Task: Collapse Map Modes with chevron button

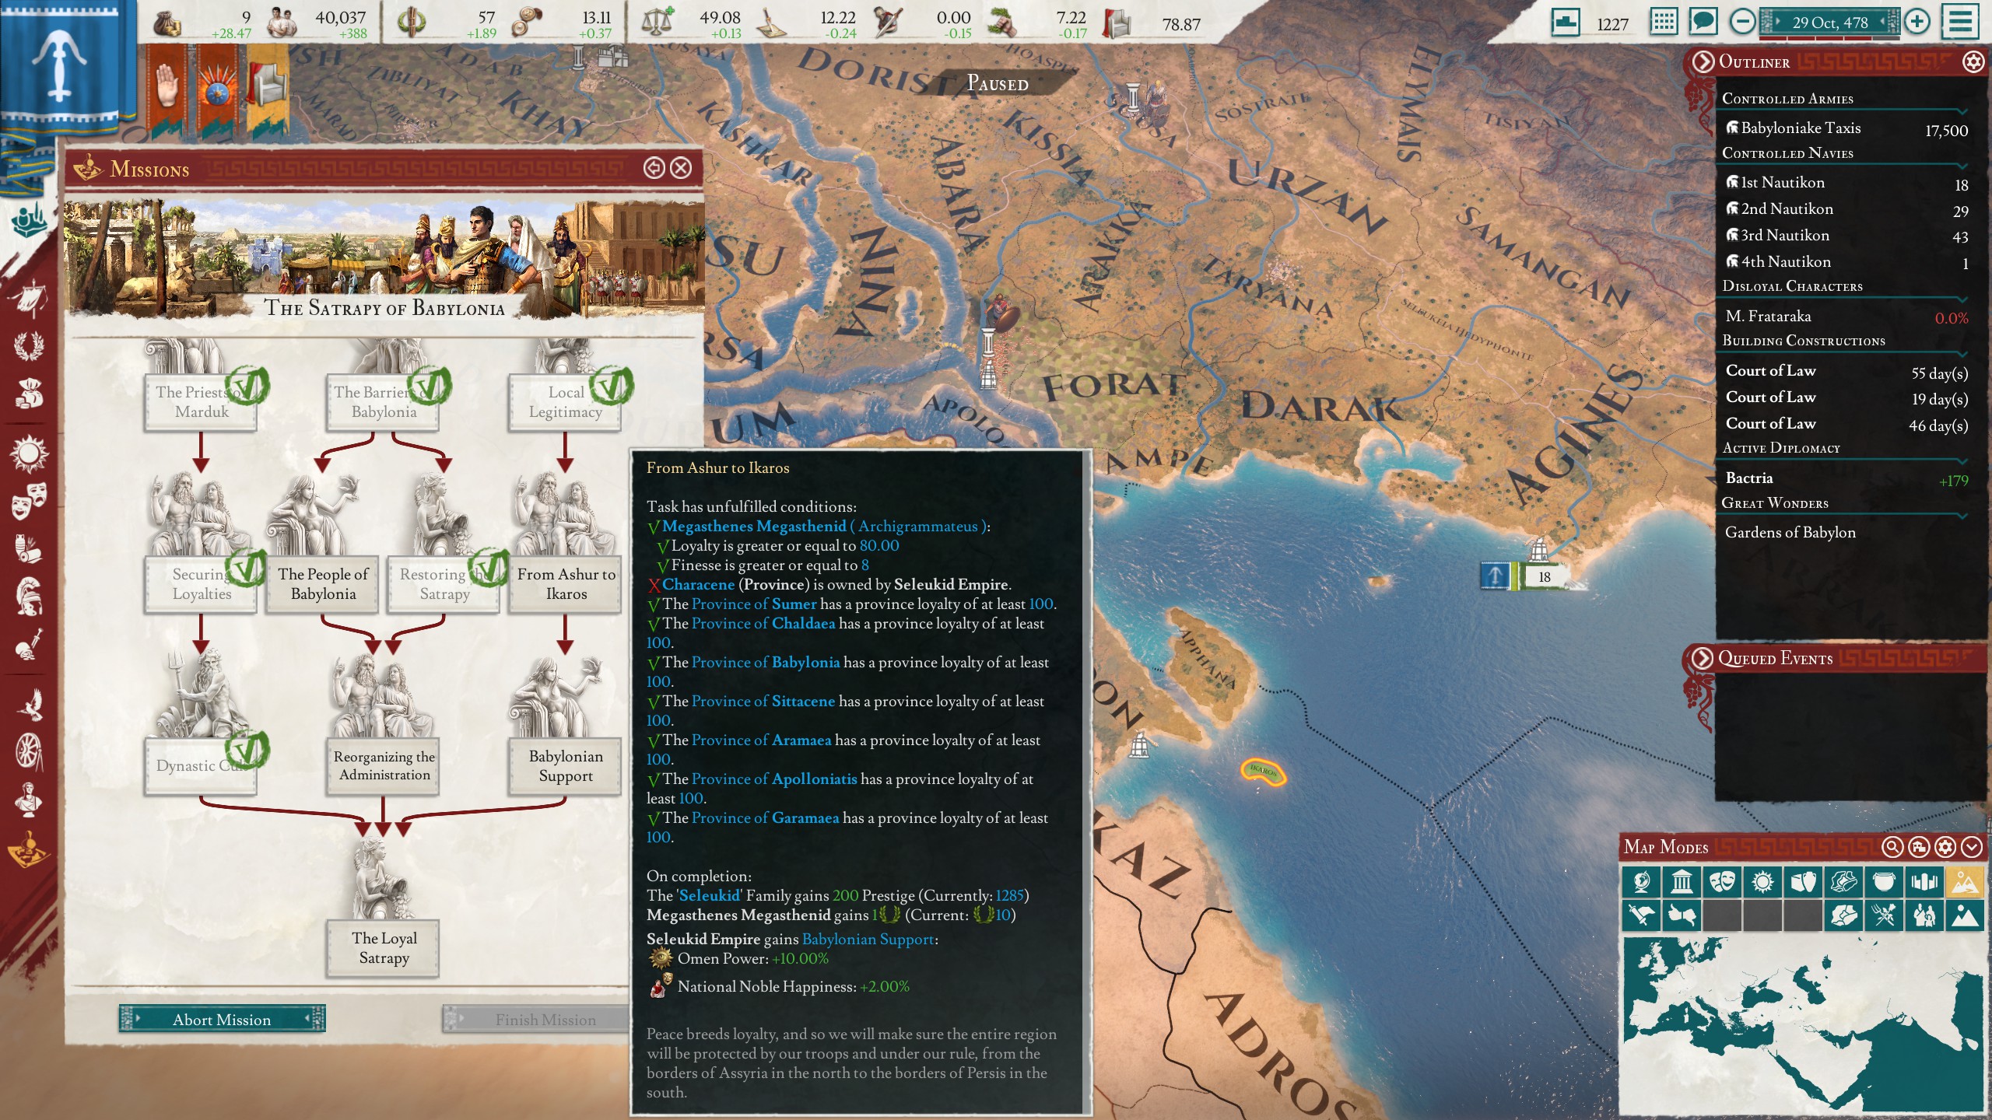Action: point(1971,847)
